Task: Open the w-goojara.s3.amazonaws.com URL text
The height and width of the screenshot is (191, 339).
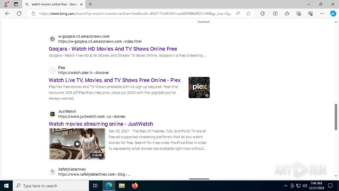Action: coord(100,41)
